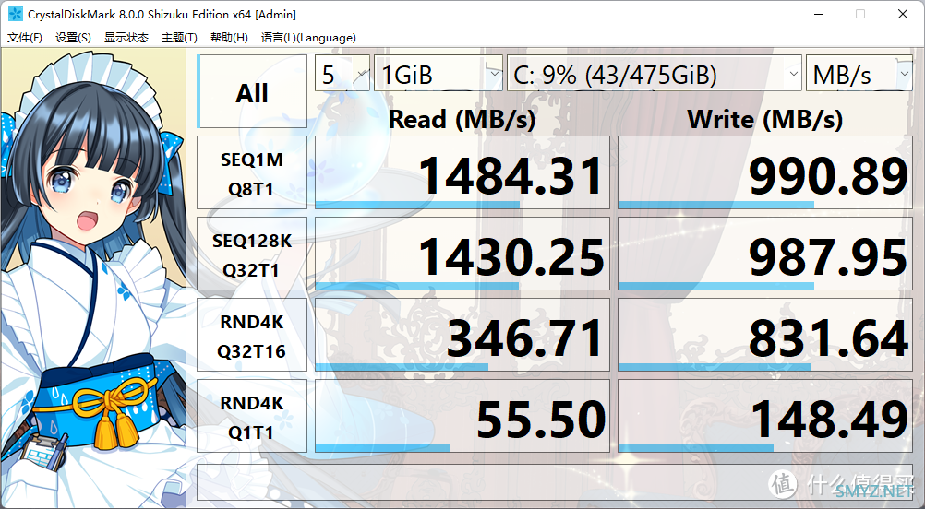The width and height of the screenshot is (925, 509).
Task: Start the RND4K Q32T16 test
Action: click(252, 335)
